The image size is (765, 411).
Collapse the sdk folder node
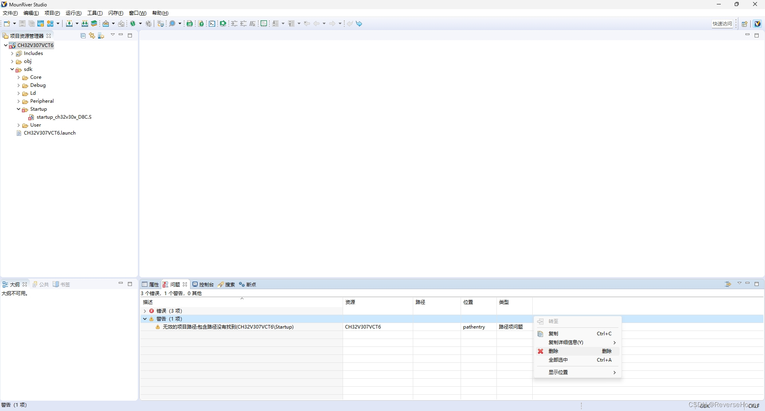coord(12,69)
